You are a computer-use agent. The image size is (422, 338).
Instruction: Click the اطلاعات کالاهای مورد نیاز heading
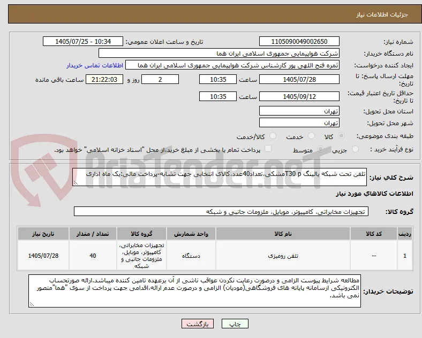tap(374, 194)
